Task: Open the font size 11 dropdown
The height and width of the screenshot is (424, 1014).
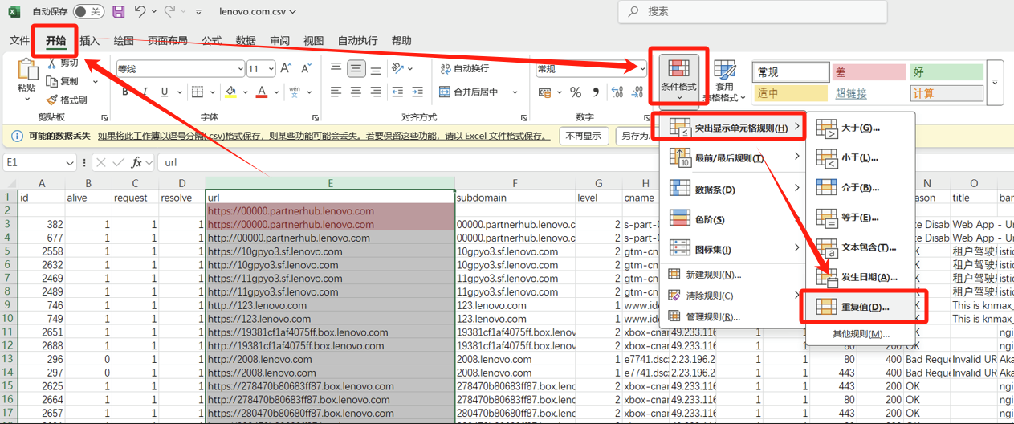Action: (271, 69)
